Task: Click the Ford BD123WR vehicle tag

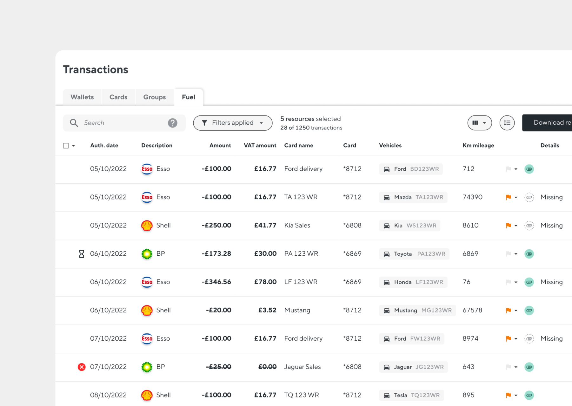Action: coord(411,169)
